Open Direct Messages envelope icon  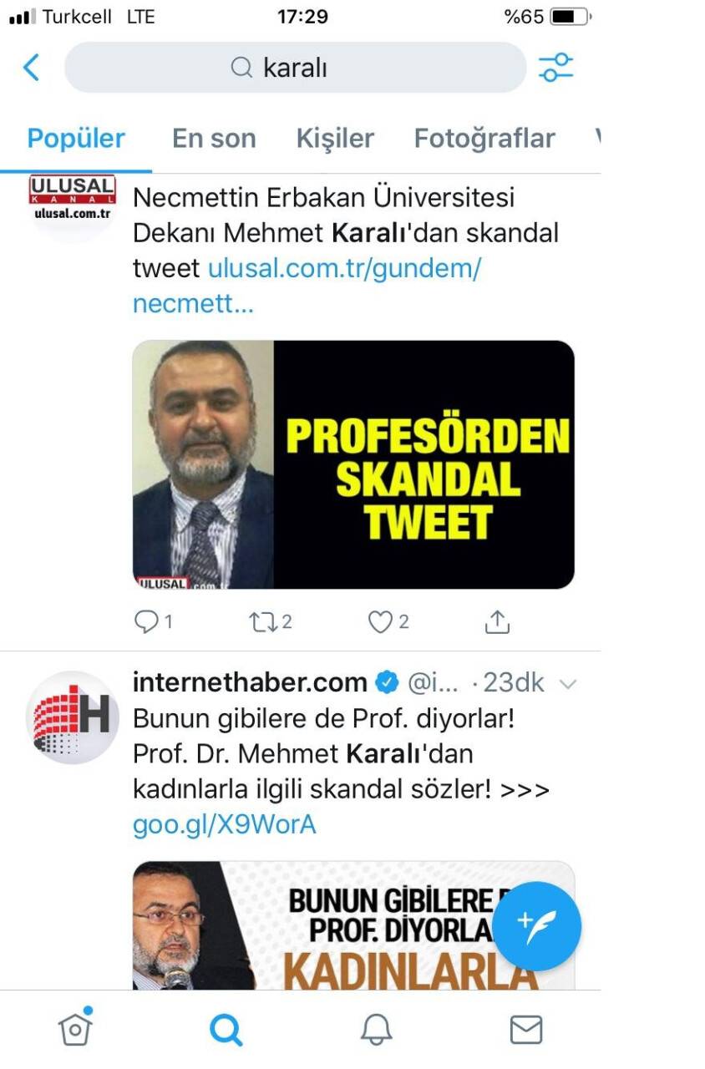tap(526, 1030)
